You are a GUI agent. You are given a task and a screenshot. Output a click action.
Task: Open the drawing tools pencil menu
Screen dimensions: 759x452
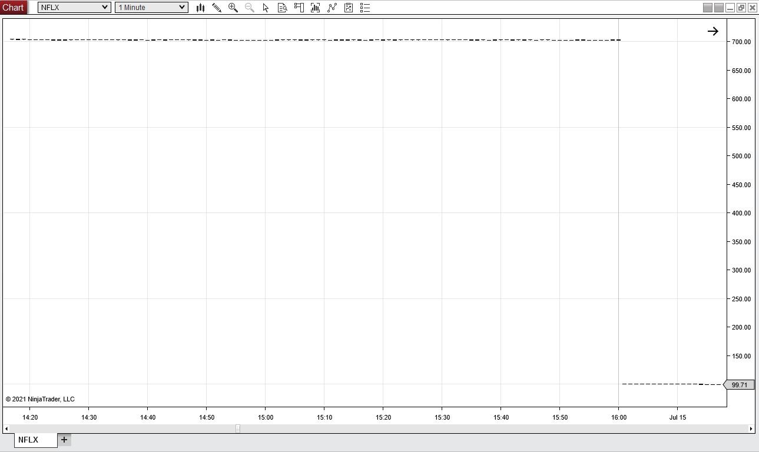point(217,8)
